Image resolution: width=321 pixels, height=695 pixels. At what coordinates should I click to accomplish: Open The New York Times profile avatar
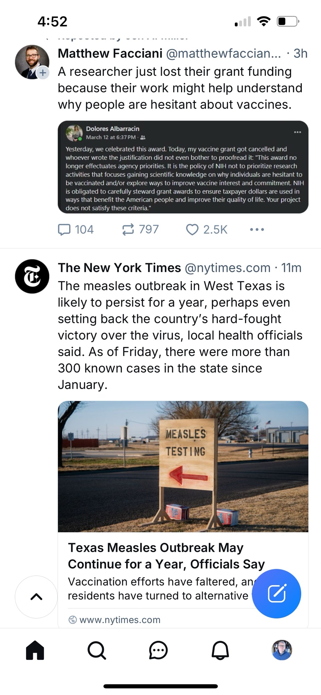tap(32, 277)
